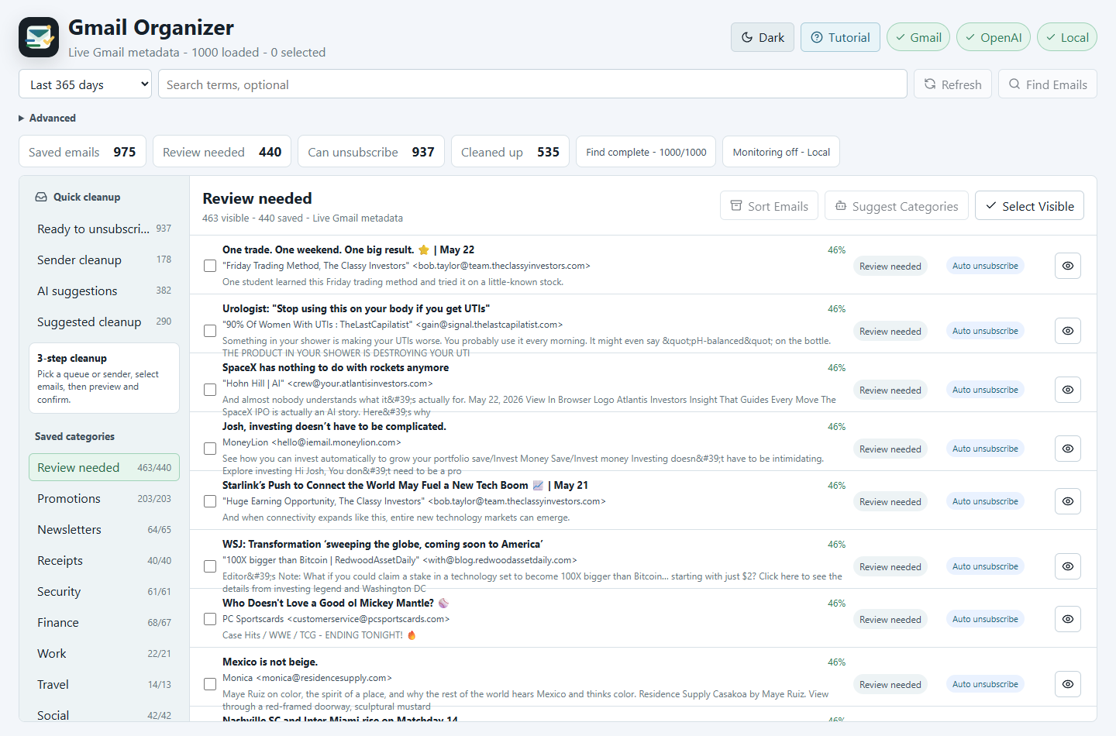Preview 'Mexico is not beige' email eye icon

click(x=1068, y=684)
